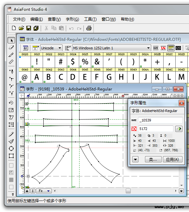Expand more tools with the double chevron
This screenshot has width=189, height=212.
(x=13, y=194)
